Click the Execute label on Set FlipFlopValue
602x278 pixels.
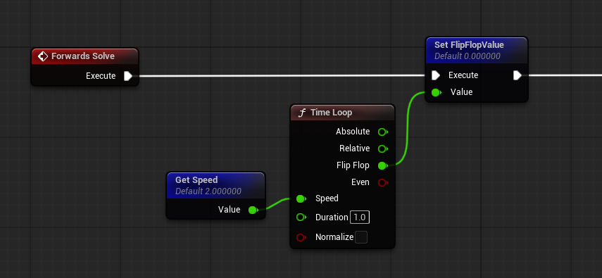coord(463,75)
